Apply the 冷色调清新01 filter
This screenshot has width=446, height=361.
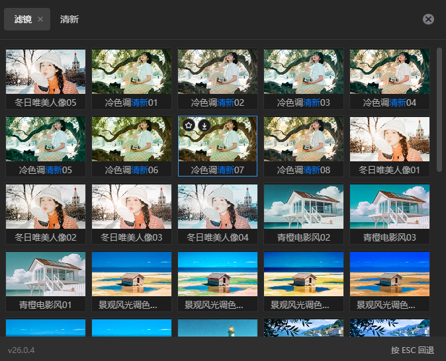[x=132, y=71]
